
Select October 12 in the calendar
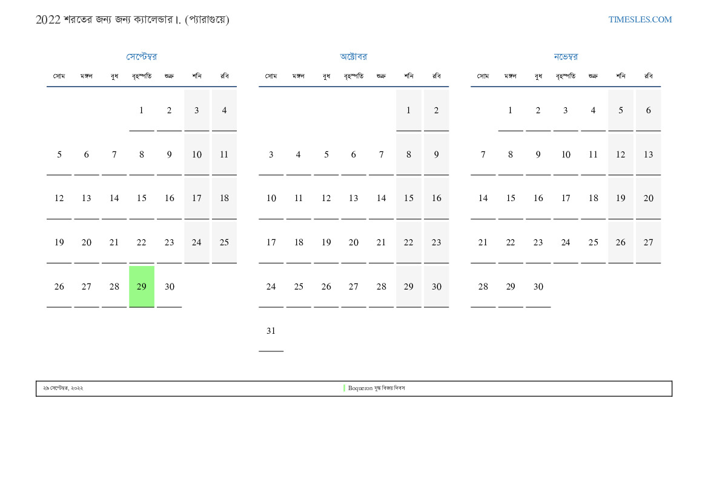[x=326, y=198]
